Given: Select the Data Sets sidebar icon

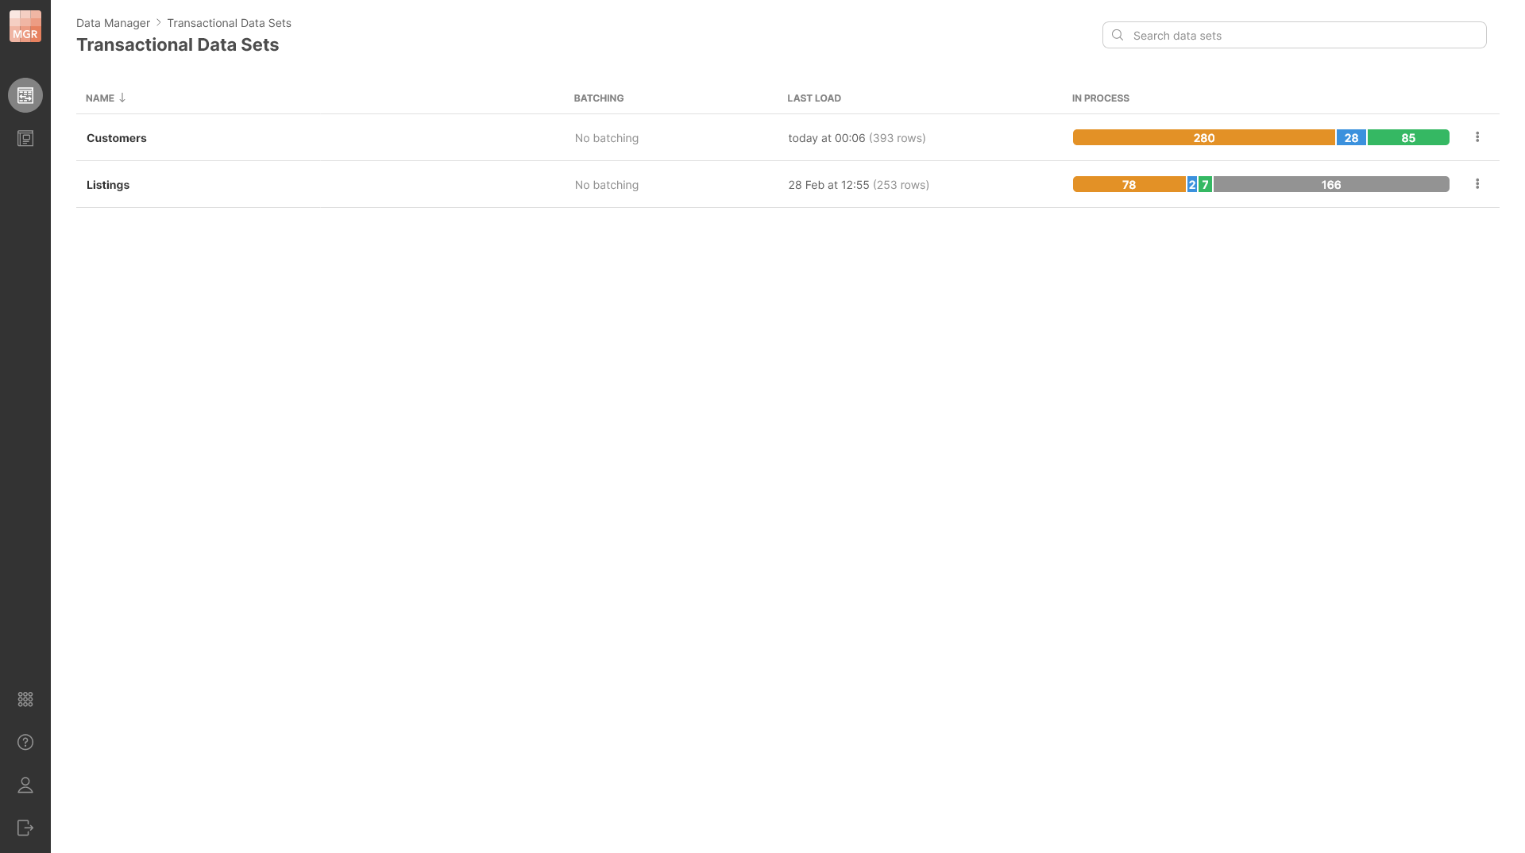Looking at the screenshot, I should 25,94.
